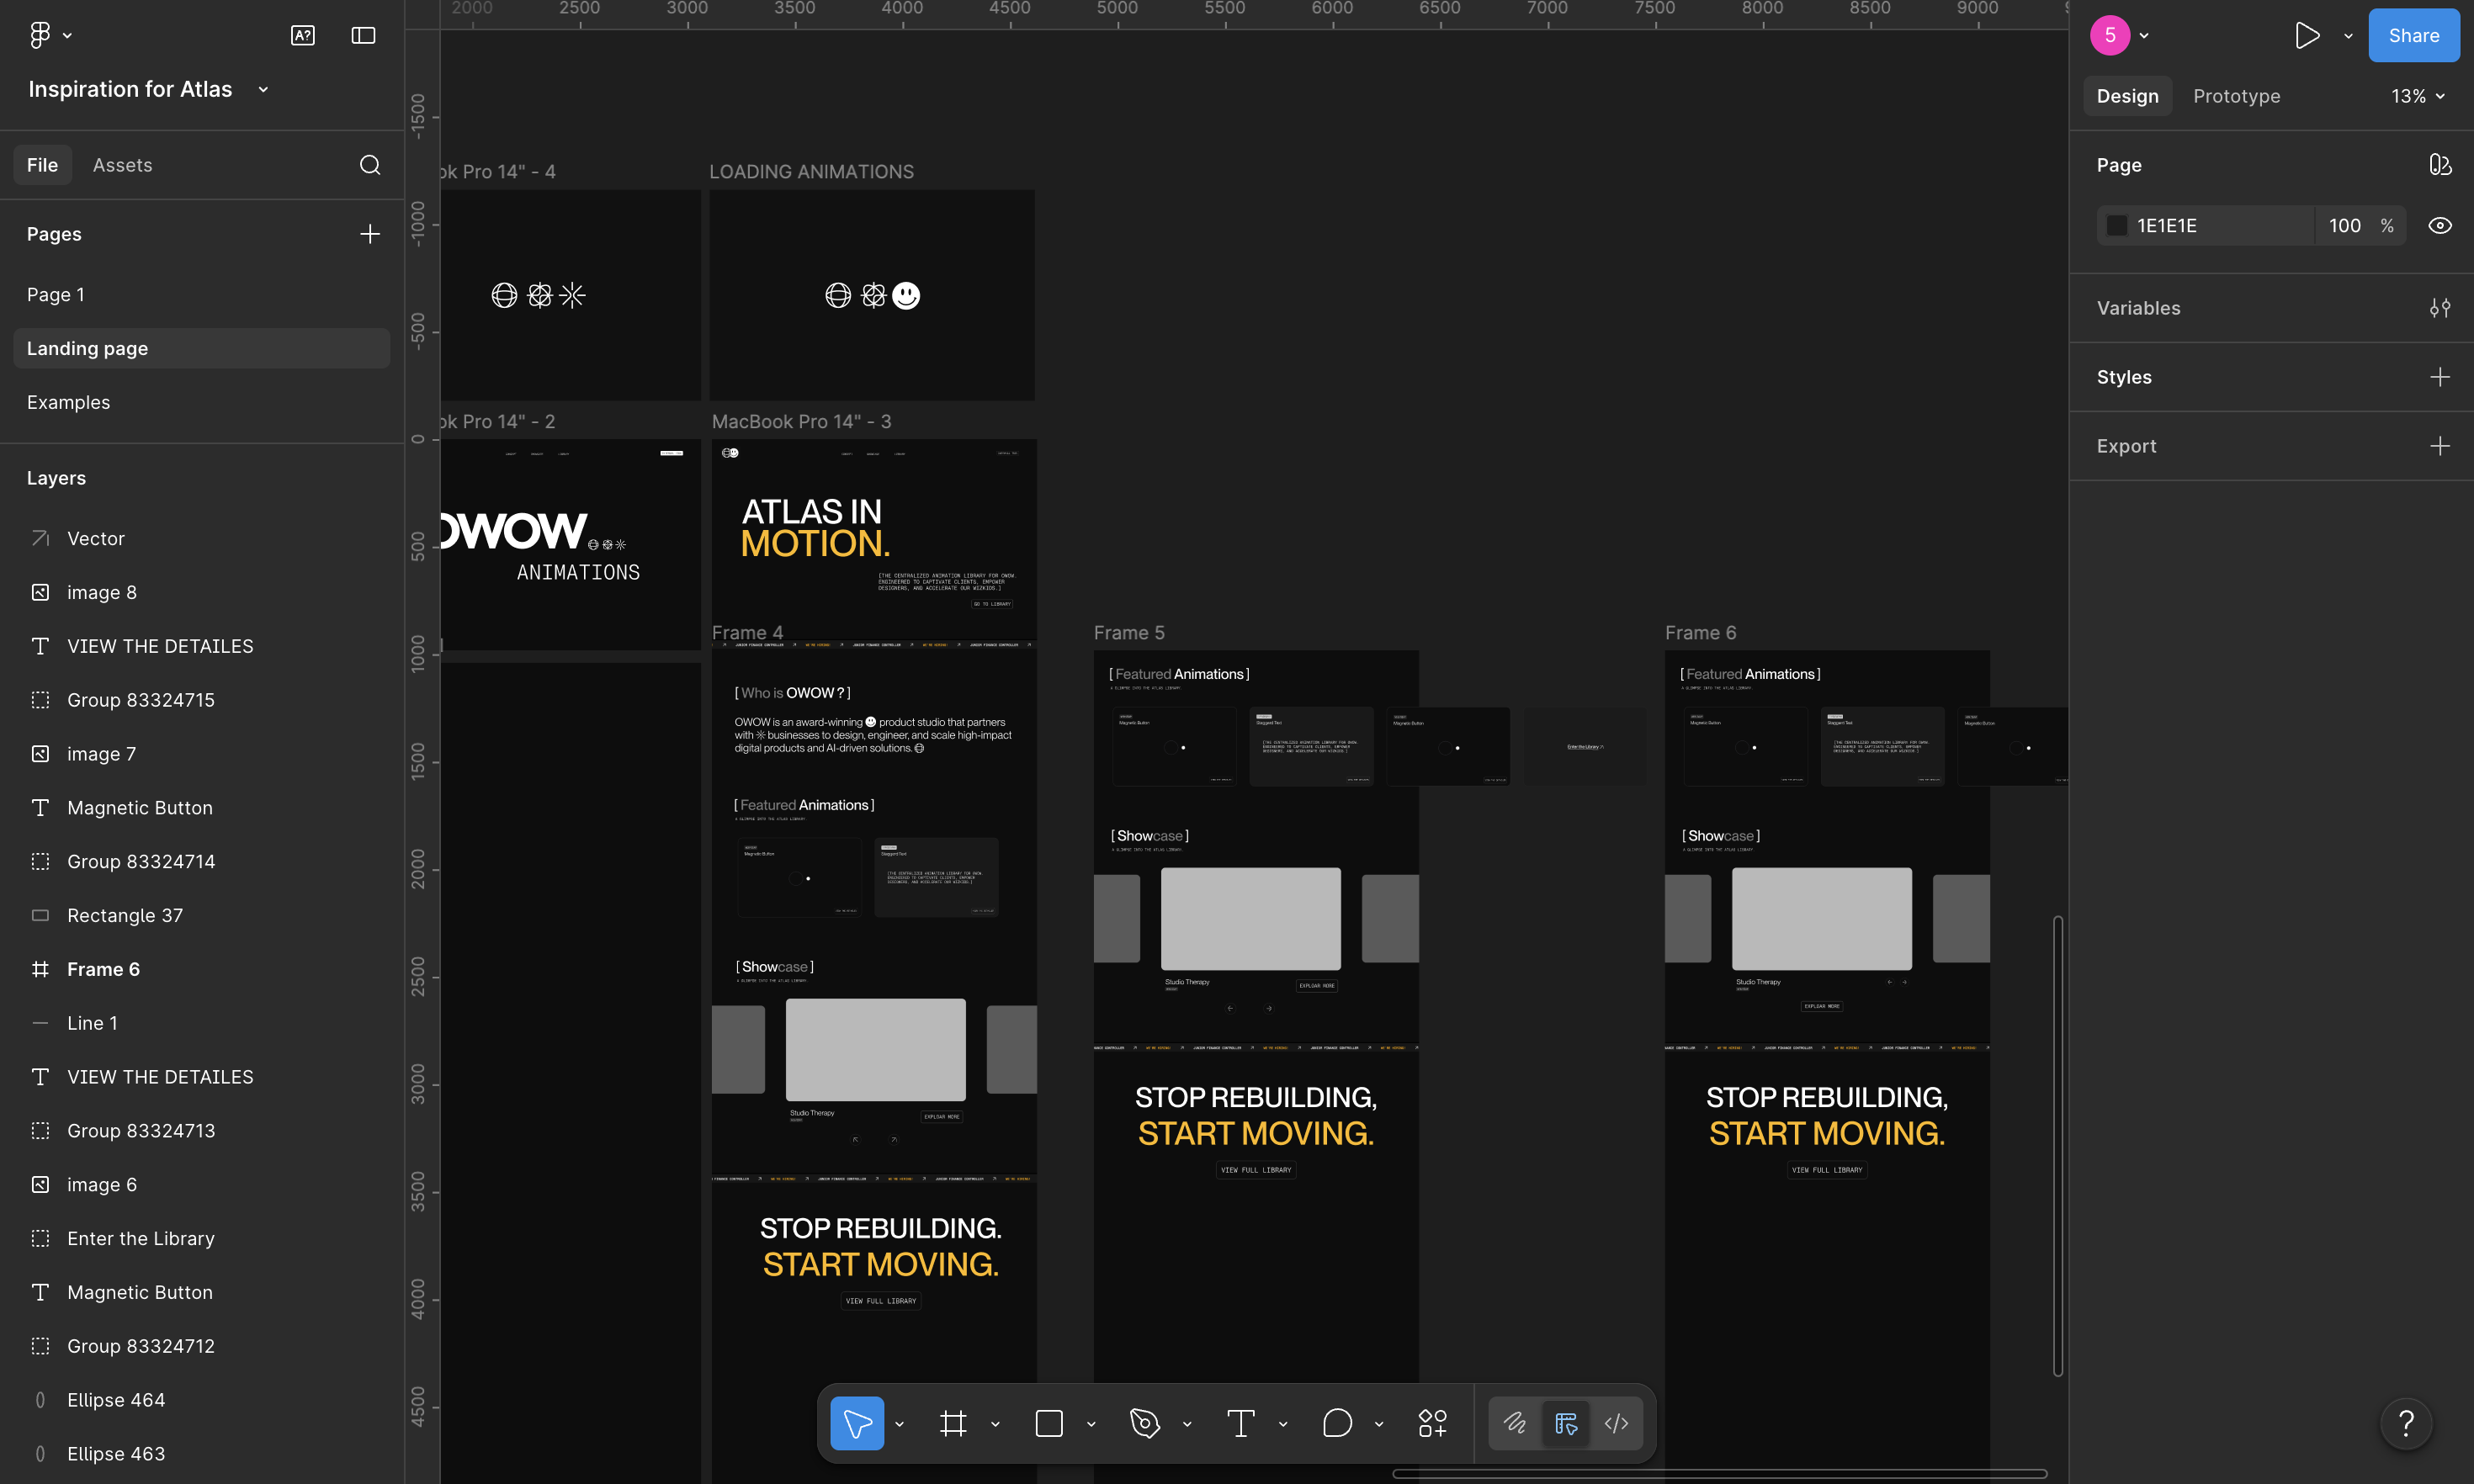
Task: Switch to the Prototype tab
Action: (x=2236, y=97)
